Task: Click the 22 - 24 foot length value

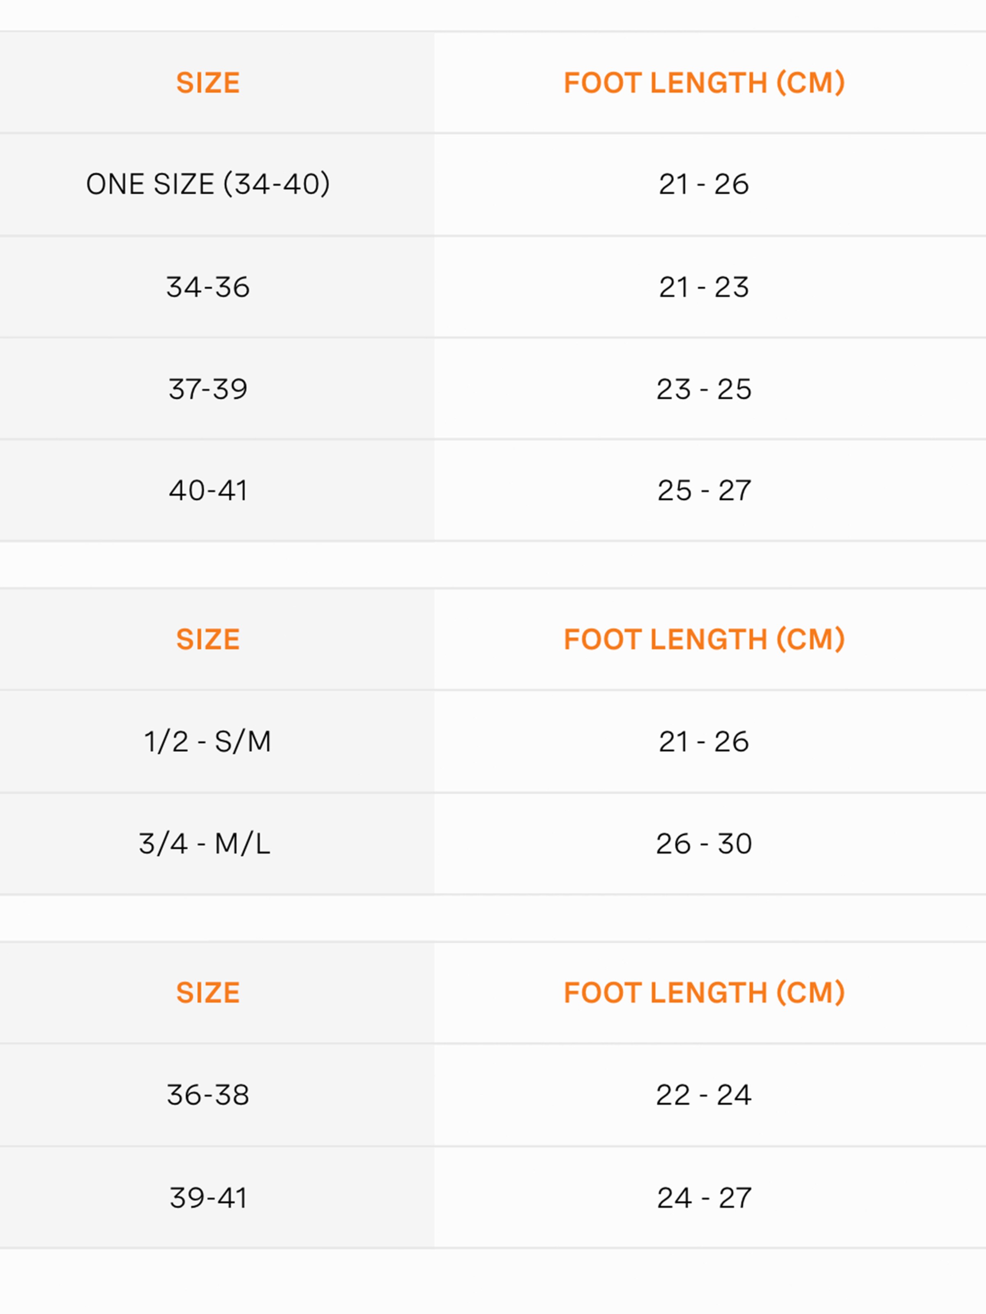Action: pyautogui.click(x=704, y=1095)
